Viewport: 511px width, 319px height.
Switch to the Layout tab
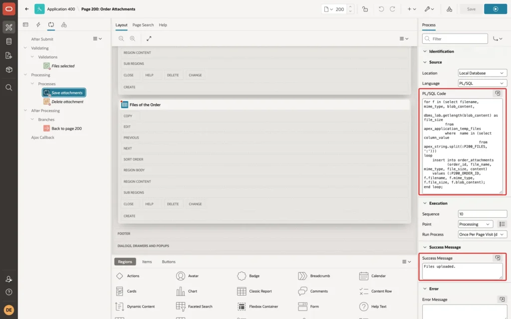(121, 25)
